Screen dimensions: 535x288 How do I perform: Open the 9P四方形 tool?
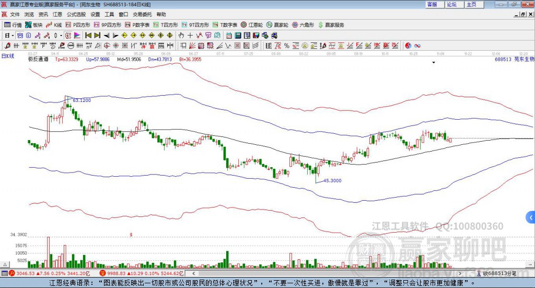coord(108,25)
